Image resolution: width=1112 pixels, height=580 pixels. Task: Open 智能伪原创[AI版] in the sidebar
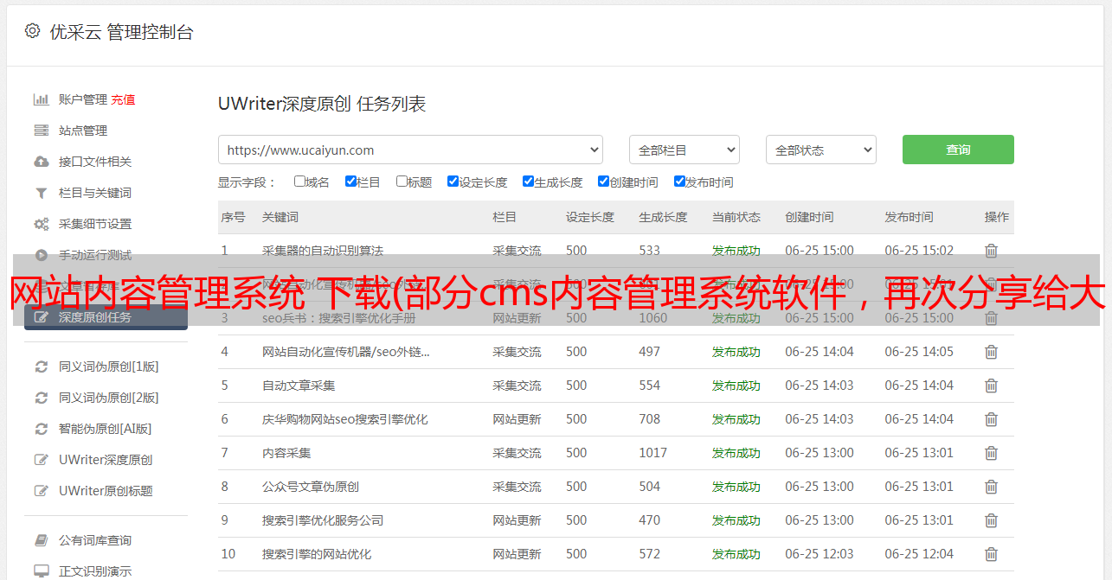pos(106,429)
